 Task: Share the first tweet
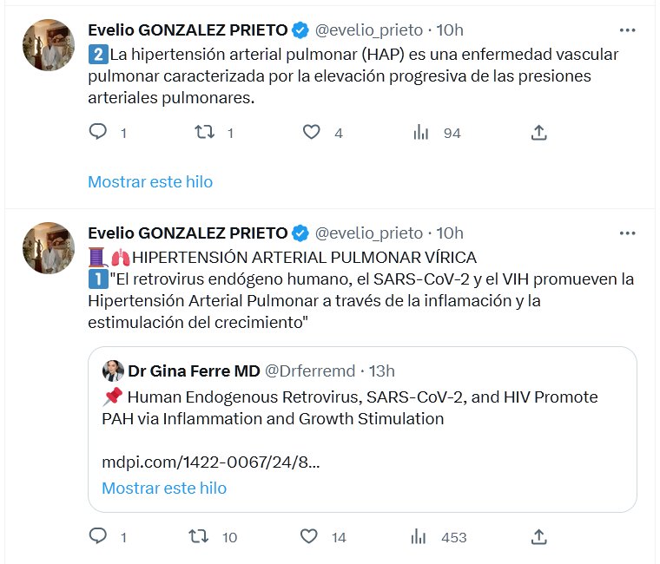538,132
